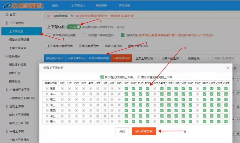Screen dimensions: 240x143
Task: Toggle the 周一 row header checkbox
Action: [47, 94]
